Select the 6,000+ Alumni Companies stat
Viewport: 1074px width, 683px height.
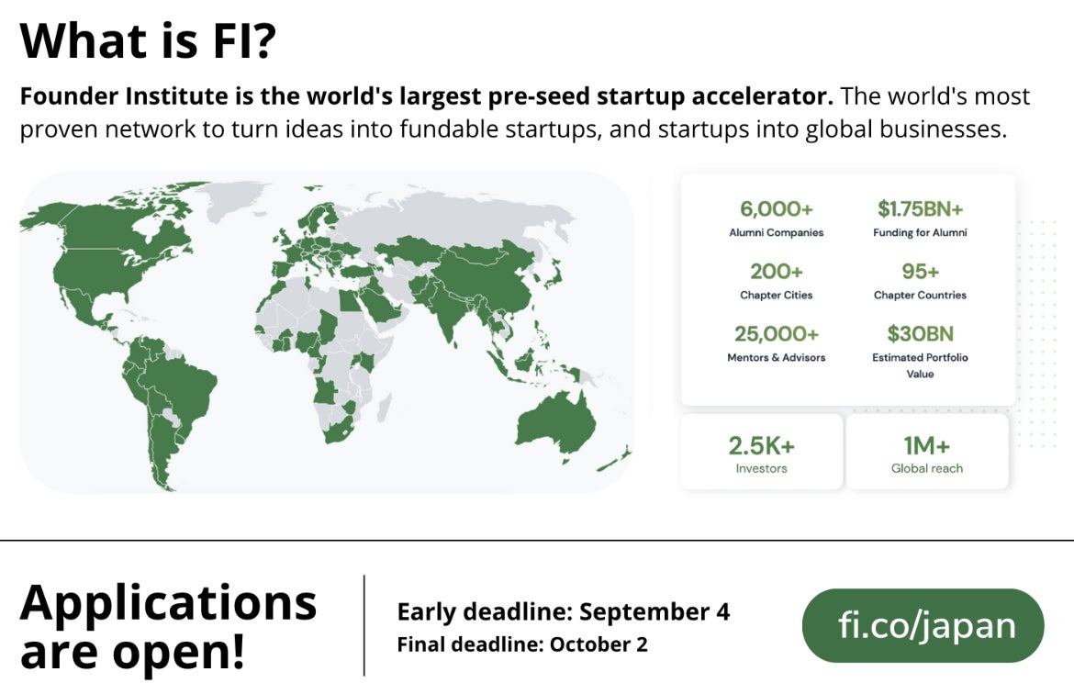point(776,218)
